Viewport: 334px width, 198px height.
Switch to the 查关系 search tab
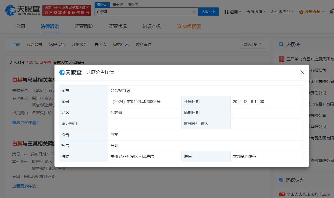click(133, 5)
